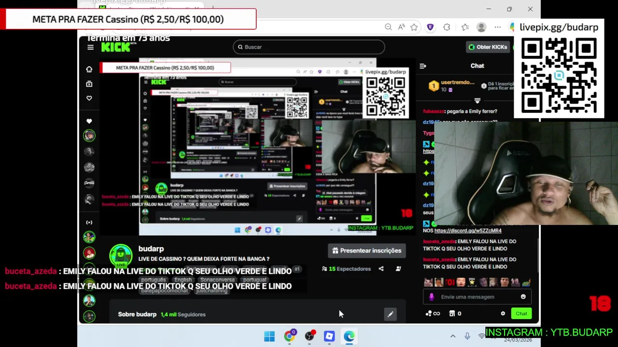The image size is (618, 347).
Task: Pick the first emote in quick emote bar
Action: tap(428, 282)
